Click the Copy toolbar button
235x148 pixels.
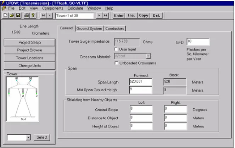point(144,16)
